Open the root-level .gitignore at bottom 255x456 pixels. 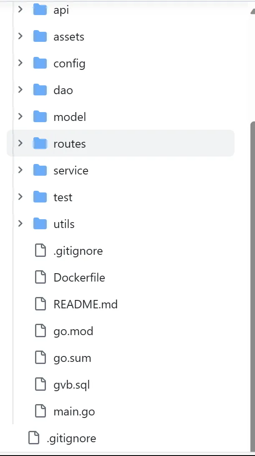click(x=71, y=438)
